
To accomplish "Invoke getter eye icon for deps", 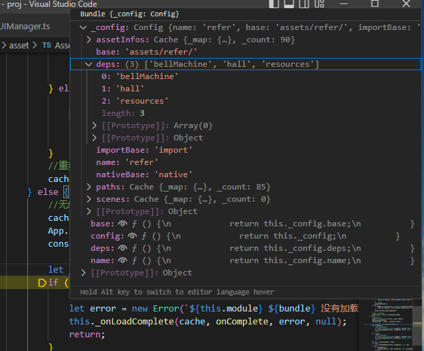I will [123, 248].
